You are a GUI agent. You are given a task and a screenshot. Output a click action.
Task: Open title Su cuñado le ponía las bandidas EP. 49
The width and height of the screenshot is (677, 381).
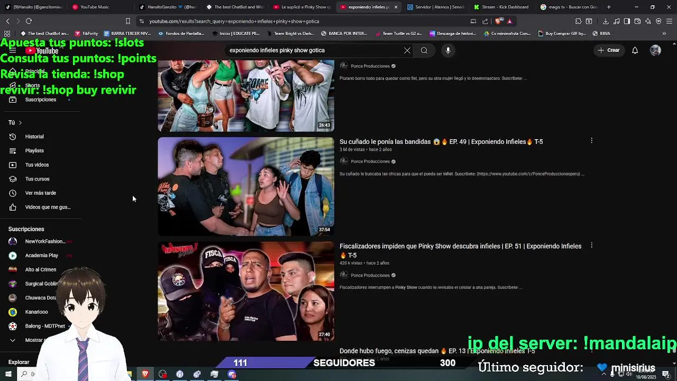point(441,142)
